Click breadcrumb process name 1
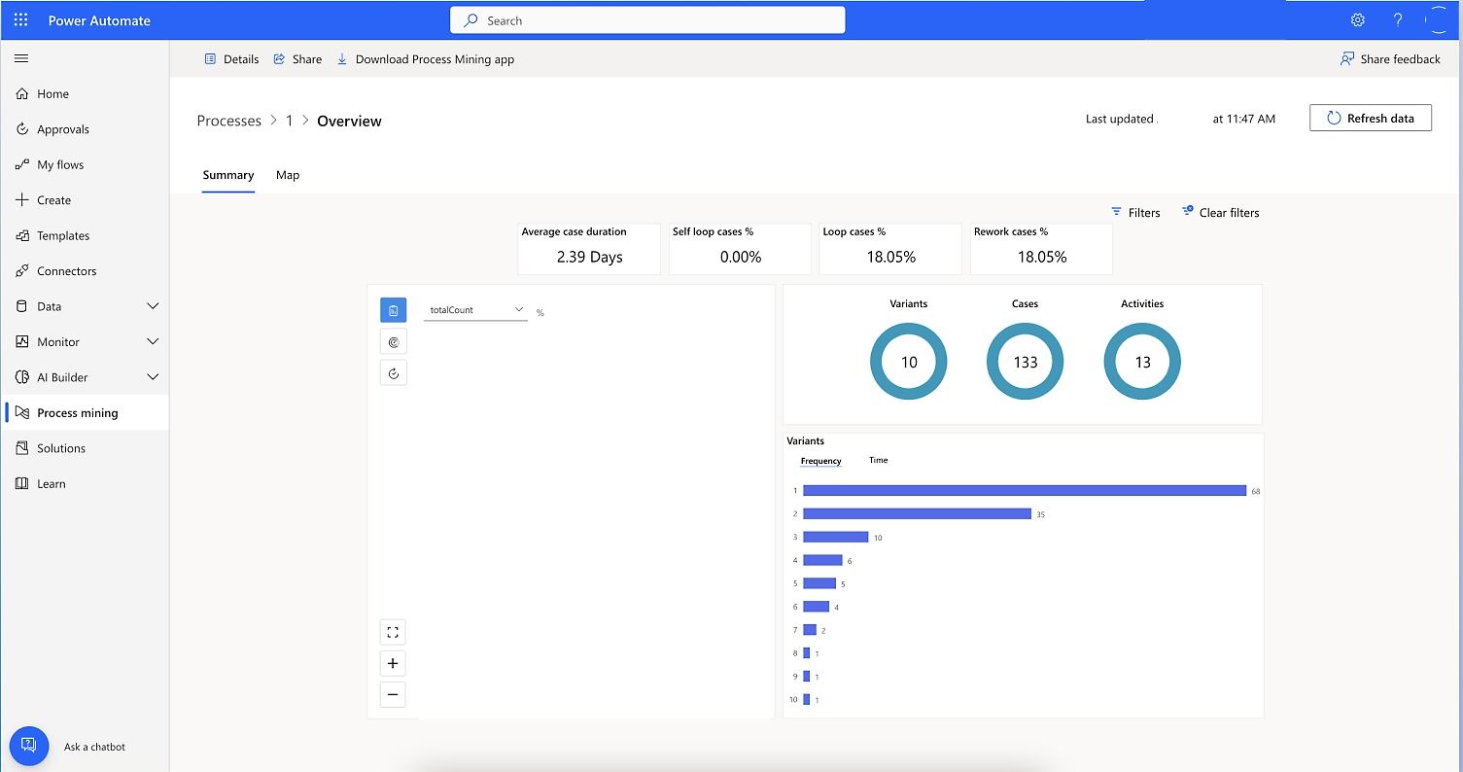The image size is (1463, 772). click(x=289, y=122)
